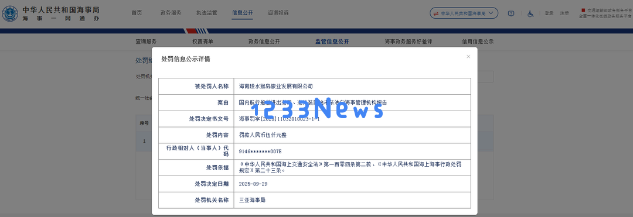Screen dimensions: 633x217
Task: Click the 处罚决定日期 label
Action: [x=212, y=184]
